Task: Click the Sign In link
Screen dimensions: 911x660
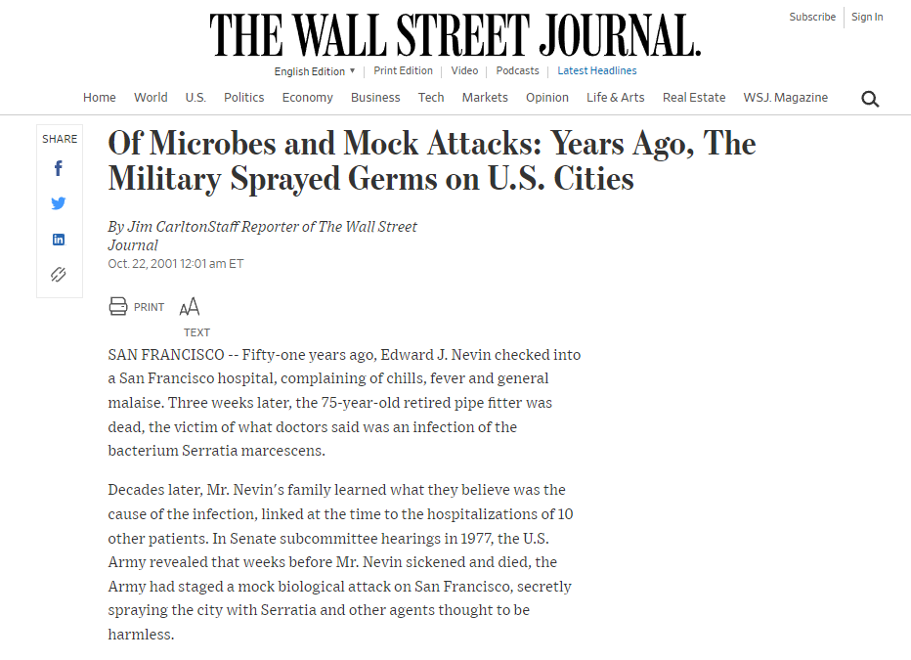Action: [867, 17]
